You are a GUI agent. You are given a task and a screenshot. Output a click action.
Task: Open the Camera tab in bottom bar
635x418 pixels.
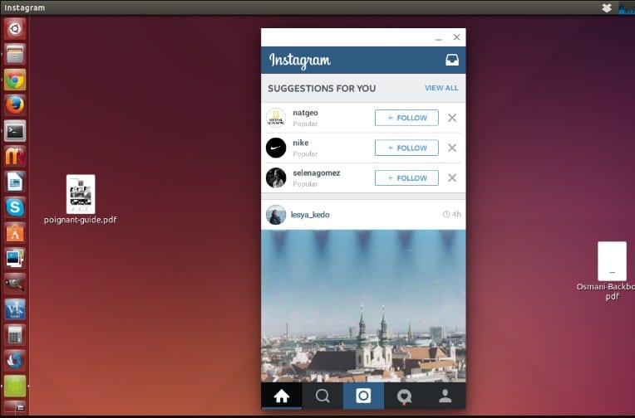click(363, 396)
